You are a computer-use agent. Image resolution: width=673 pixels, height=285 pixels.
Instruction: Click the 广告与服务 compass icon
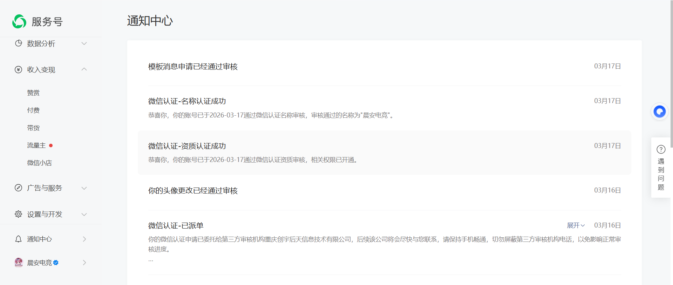(19, 188)
